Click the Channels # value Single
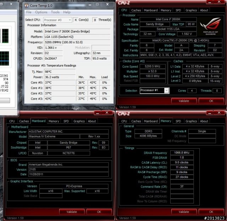 202,131
